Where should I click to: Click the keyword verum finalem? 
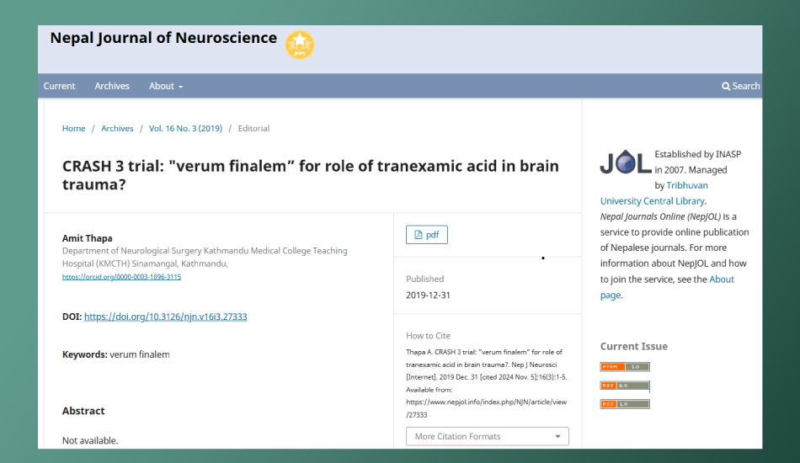[x=140, y=354]
